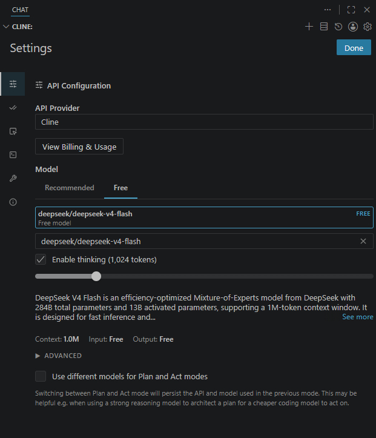Open the task history clock icon
The image size is (376, 438).
[338, 27]
